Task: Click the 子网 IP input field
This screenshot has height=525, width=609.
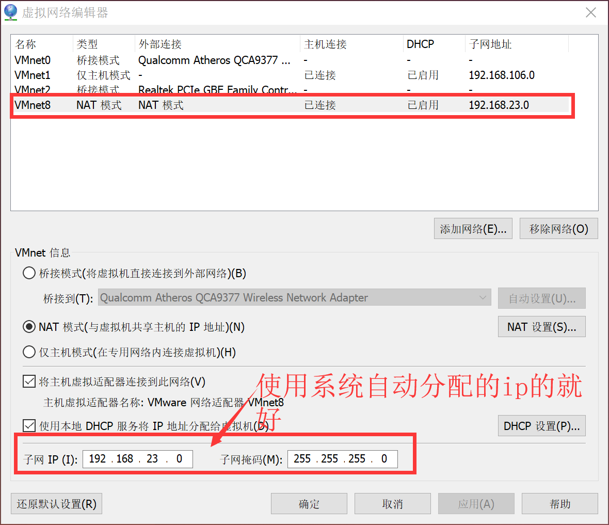Action: pyautogui.click(x=137, y=458)
